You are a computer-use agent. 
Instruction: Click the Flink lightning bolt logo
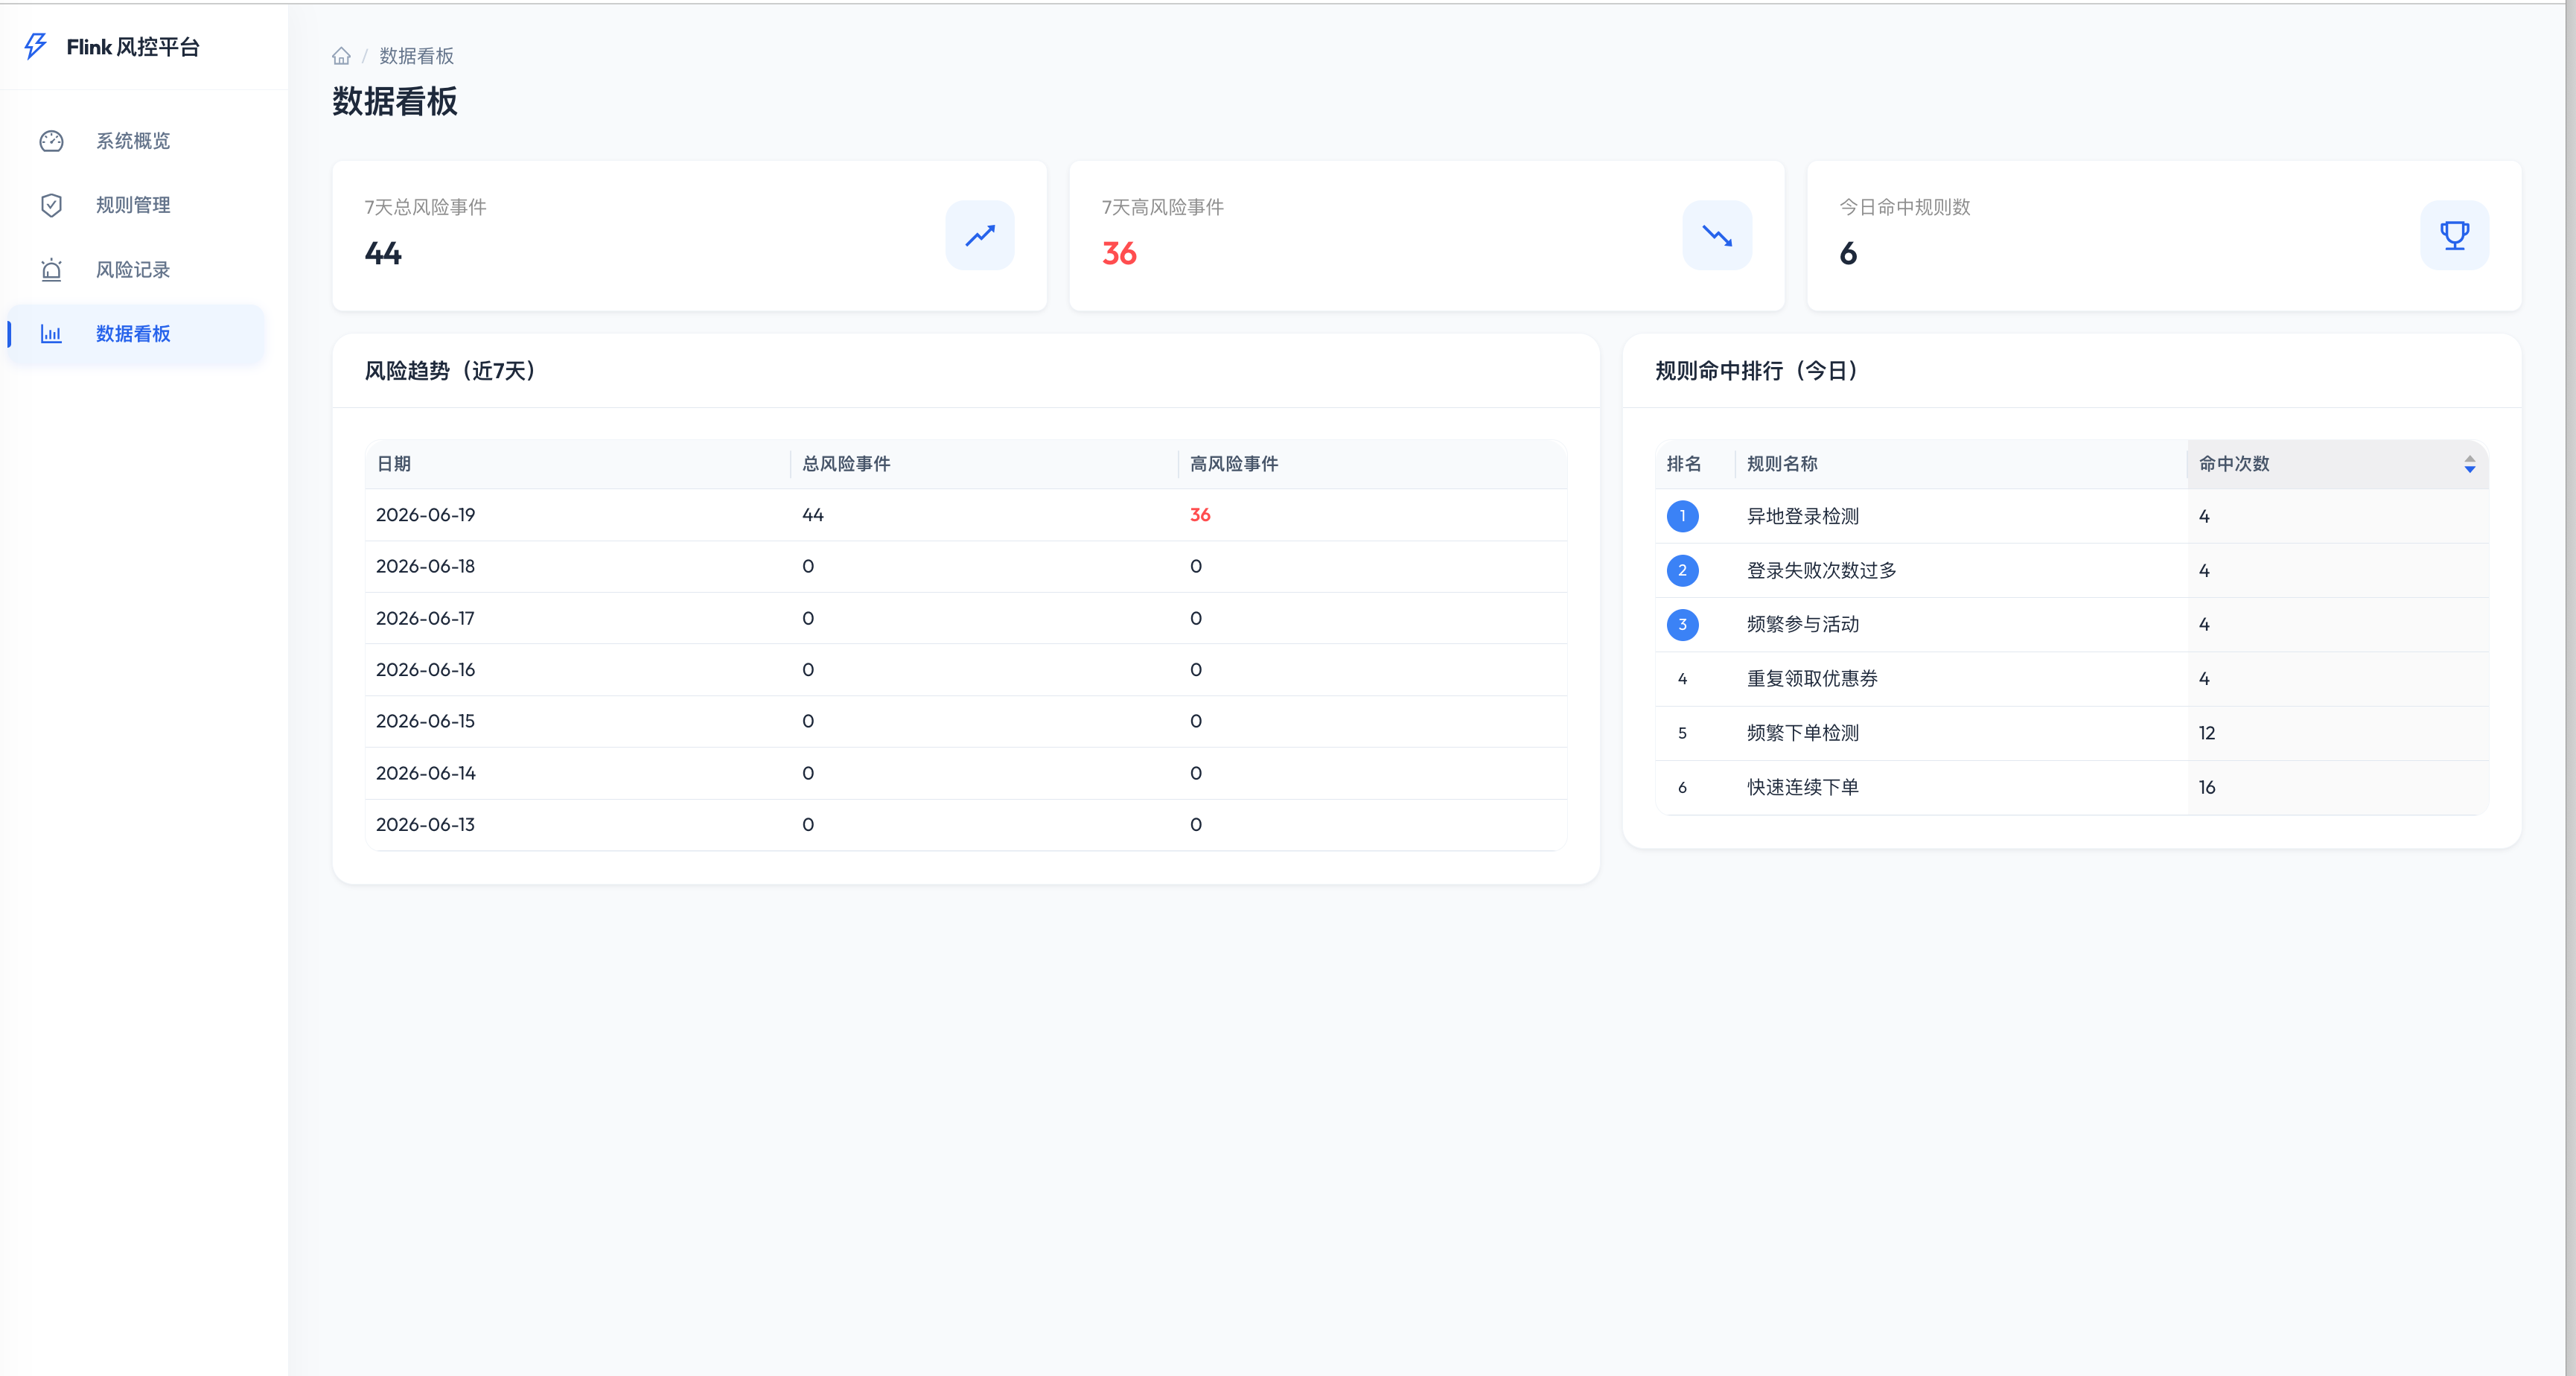coord(36,46)
